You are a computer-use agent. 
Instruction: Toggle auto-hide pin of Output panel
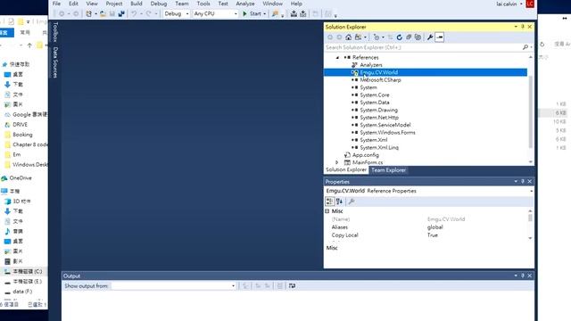(x=523, y=276)
